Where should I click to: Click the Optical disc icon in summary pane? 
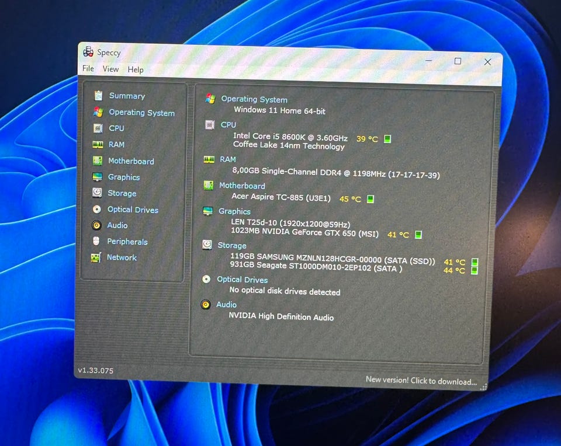206,279
